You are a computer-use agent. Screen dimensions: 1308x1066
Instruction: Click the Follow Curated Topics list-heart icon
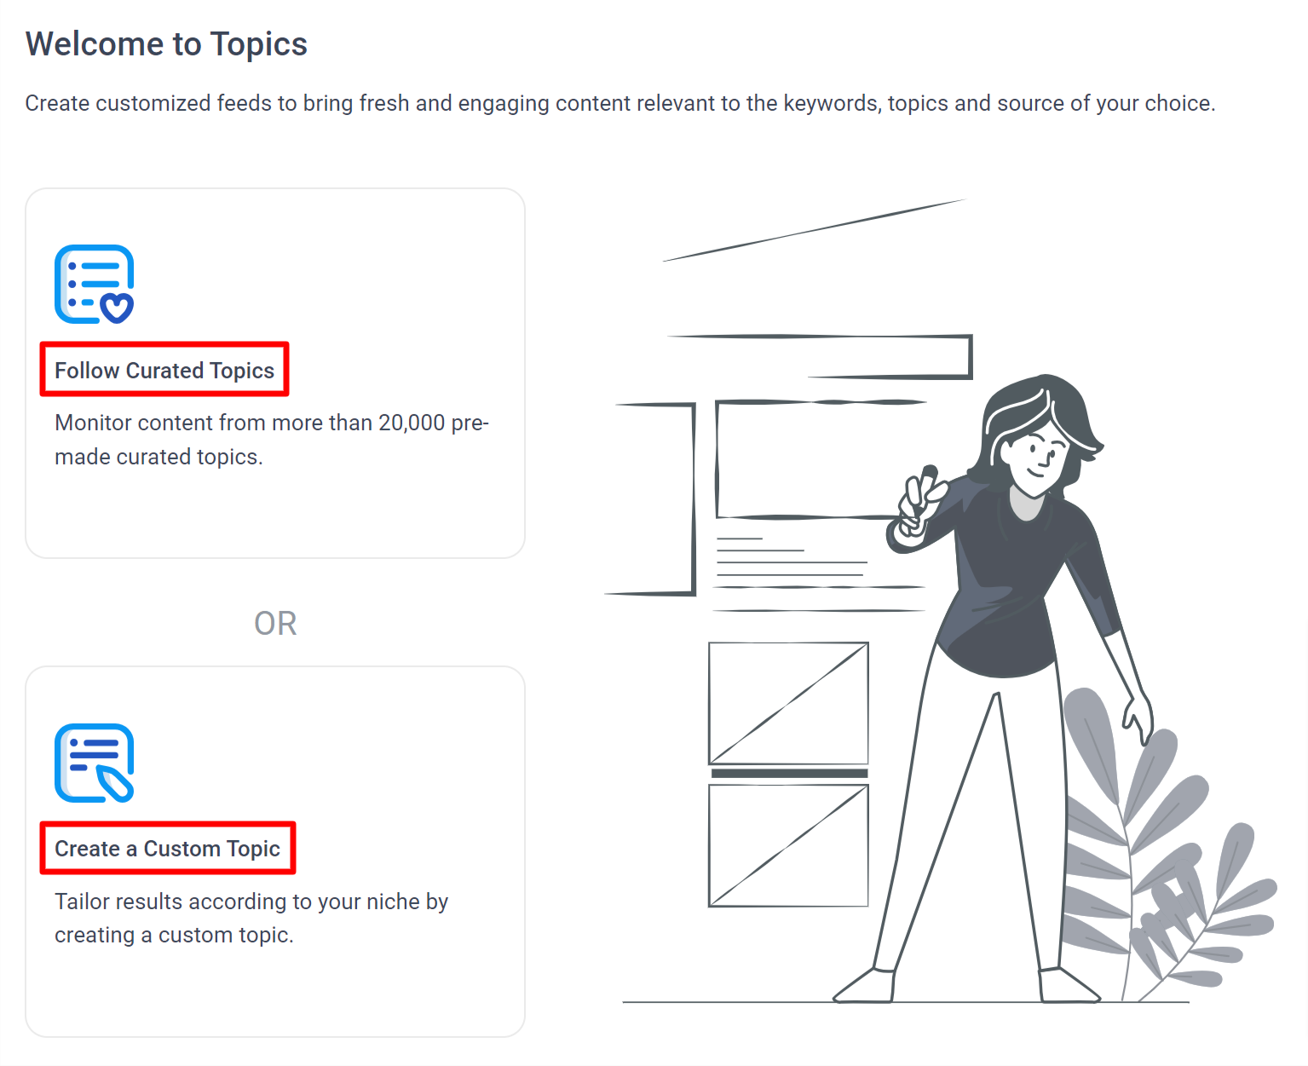point(95,285)
